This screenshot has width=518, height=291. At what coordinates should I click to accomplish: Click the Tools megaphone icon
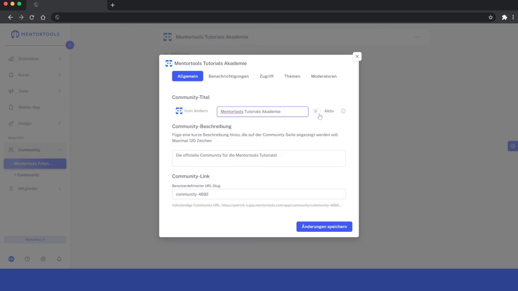pyautogui.click(x=11, y=91)
